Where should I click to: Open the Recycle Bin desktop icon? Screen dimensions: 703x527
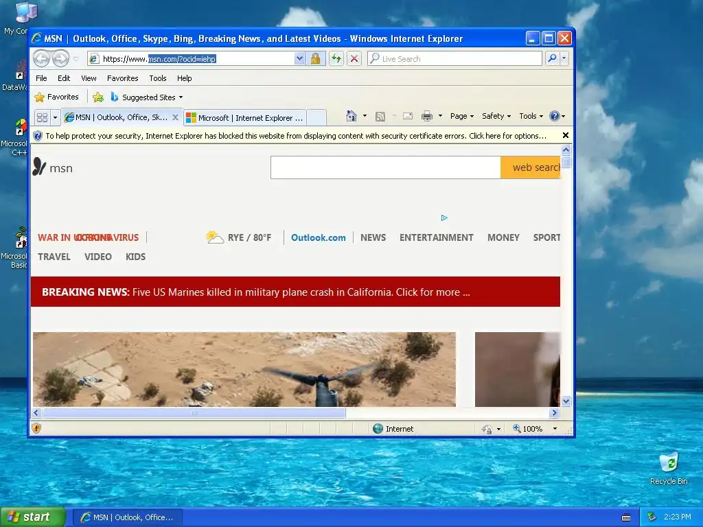click(x=669, y=468)
